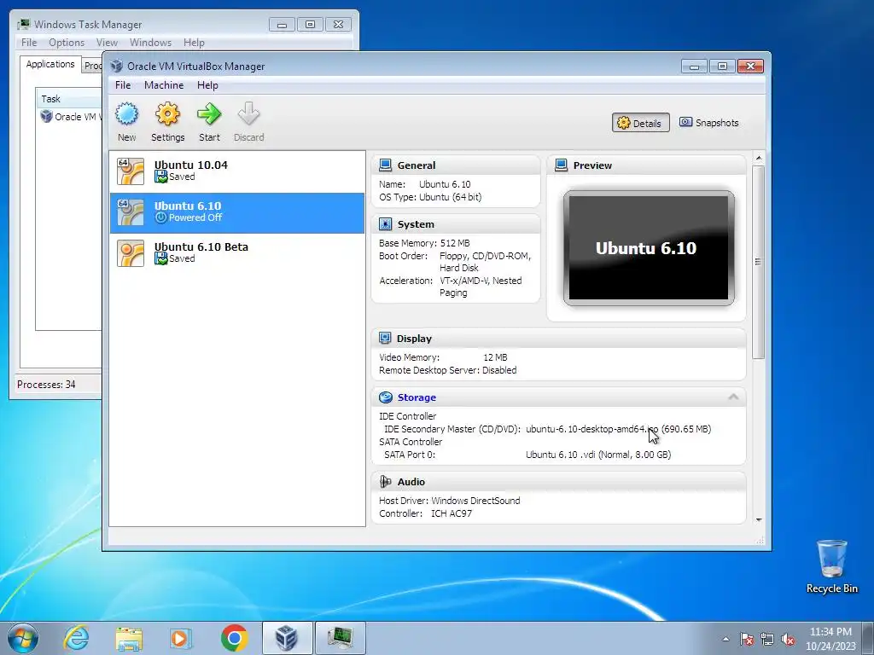Click the Preview section icon
This screenshot has height=655, width=874.
(562, 165)
